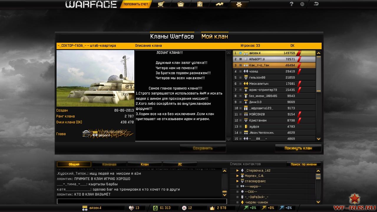This screenshot has width=377, height=212.
Task: Select member row ДинкО.О
Action: click(274, 102)
